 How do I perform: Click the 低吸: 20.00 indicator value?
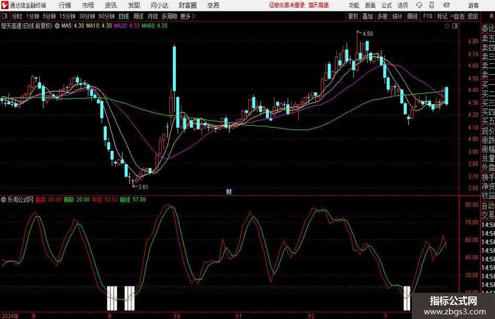pos(76,200)
